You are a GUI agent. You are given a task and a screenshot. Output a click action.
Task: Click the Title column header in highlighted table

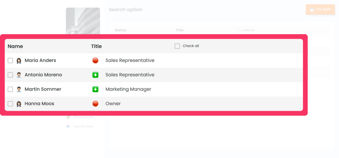pyautogui.click(x=96, y=46)
